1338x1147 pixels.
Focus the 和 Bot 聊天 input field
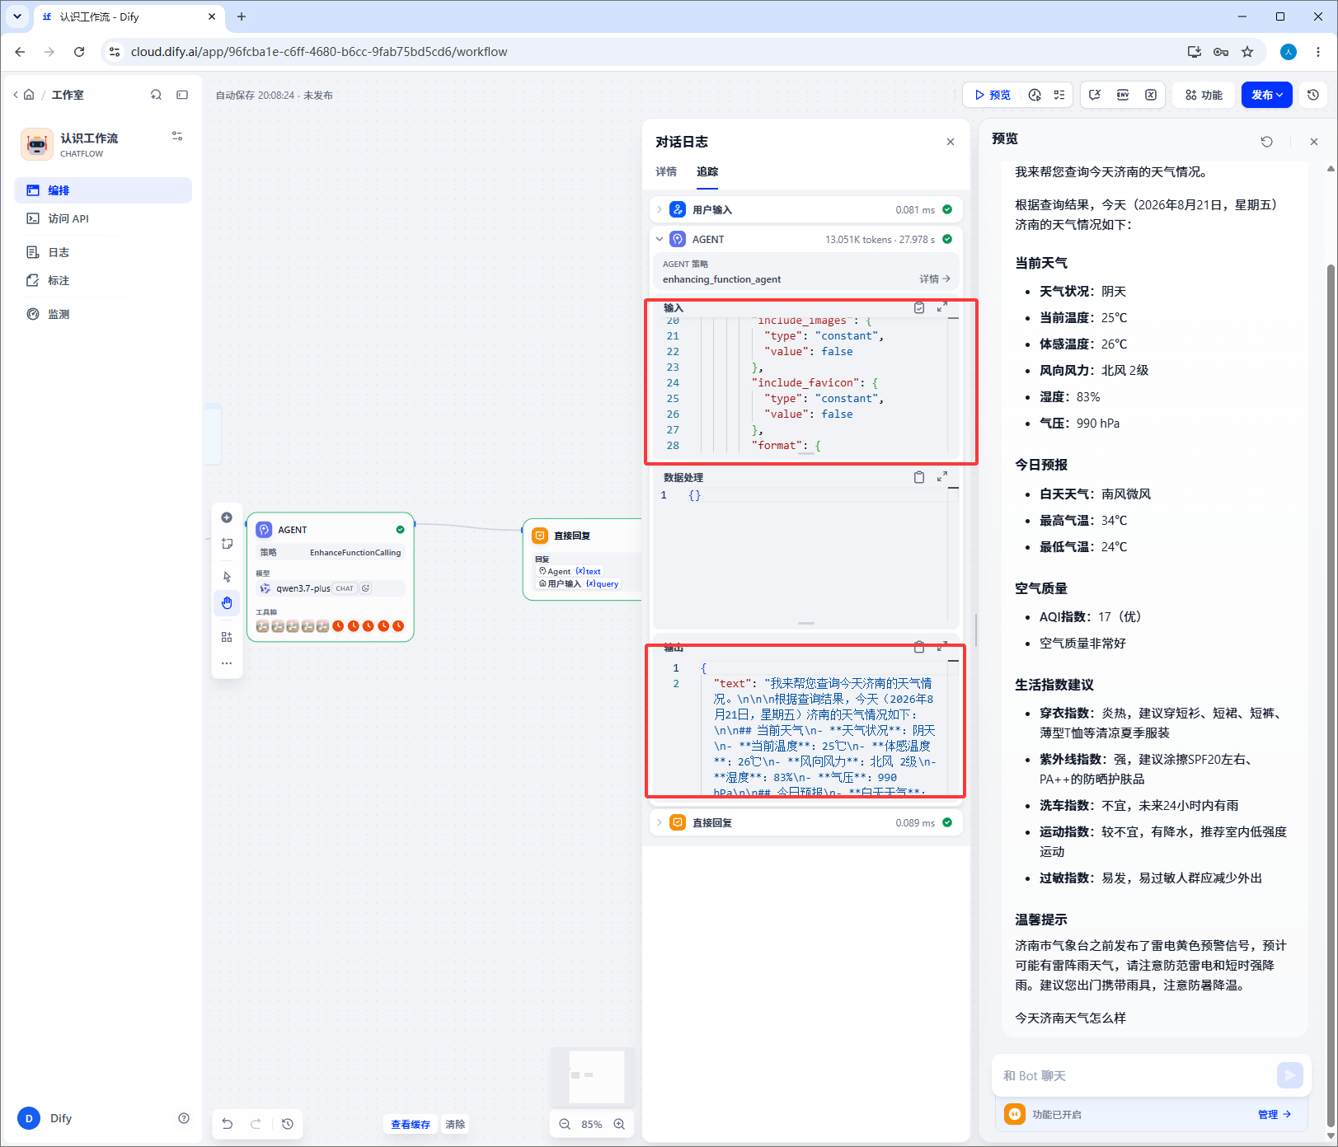1135,1075
